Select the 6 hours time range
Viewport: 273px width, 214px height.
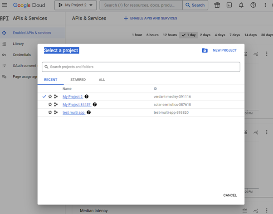point(152,35)
